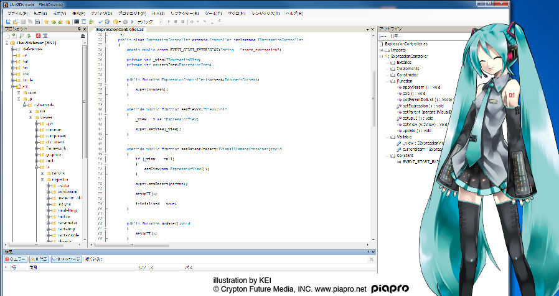Screen dimensions: 559x296
Task: Click the blue checkmark Check Syntax icon
Action: [101, 22]
